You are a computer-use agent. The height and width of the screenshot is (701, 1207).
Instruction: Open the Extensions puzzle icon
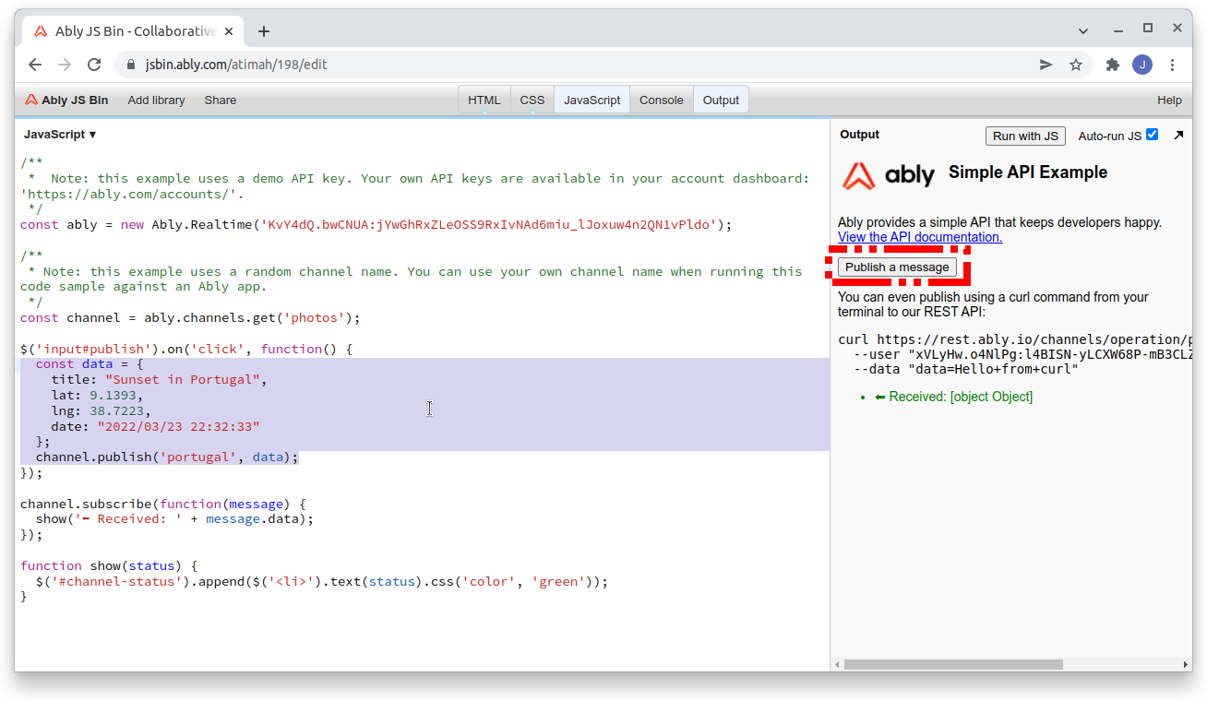1113,65
